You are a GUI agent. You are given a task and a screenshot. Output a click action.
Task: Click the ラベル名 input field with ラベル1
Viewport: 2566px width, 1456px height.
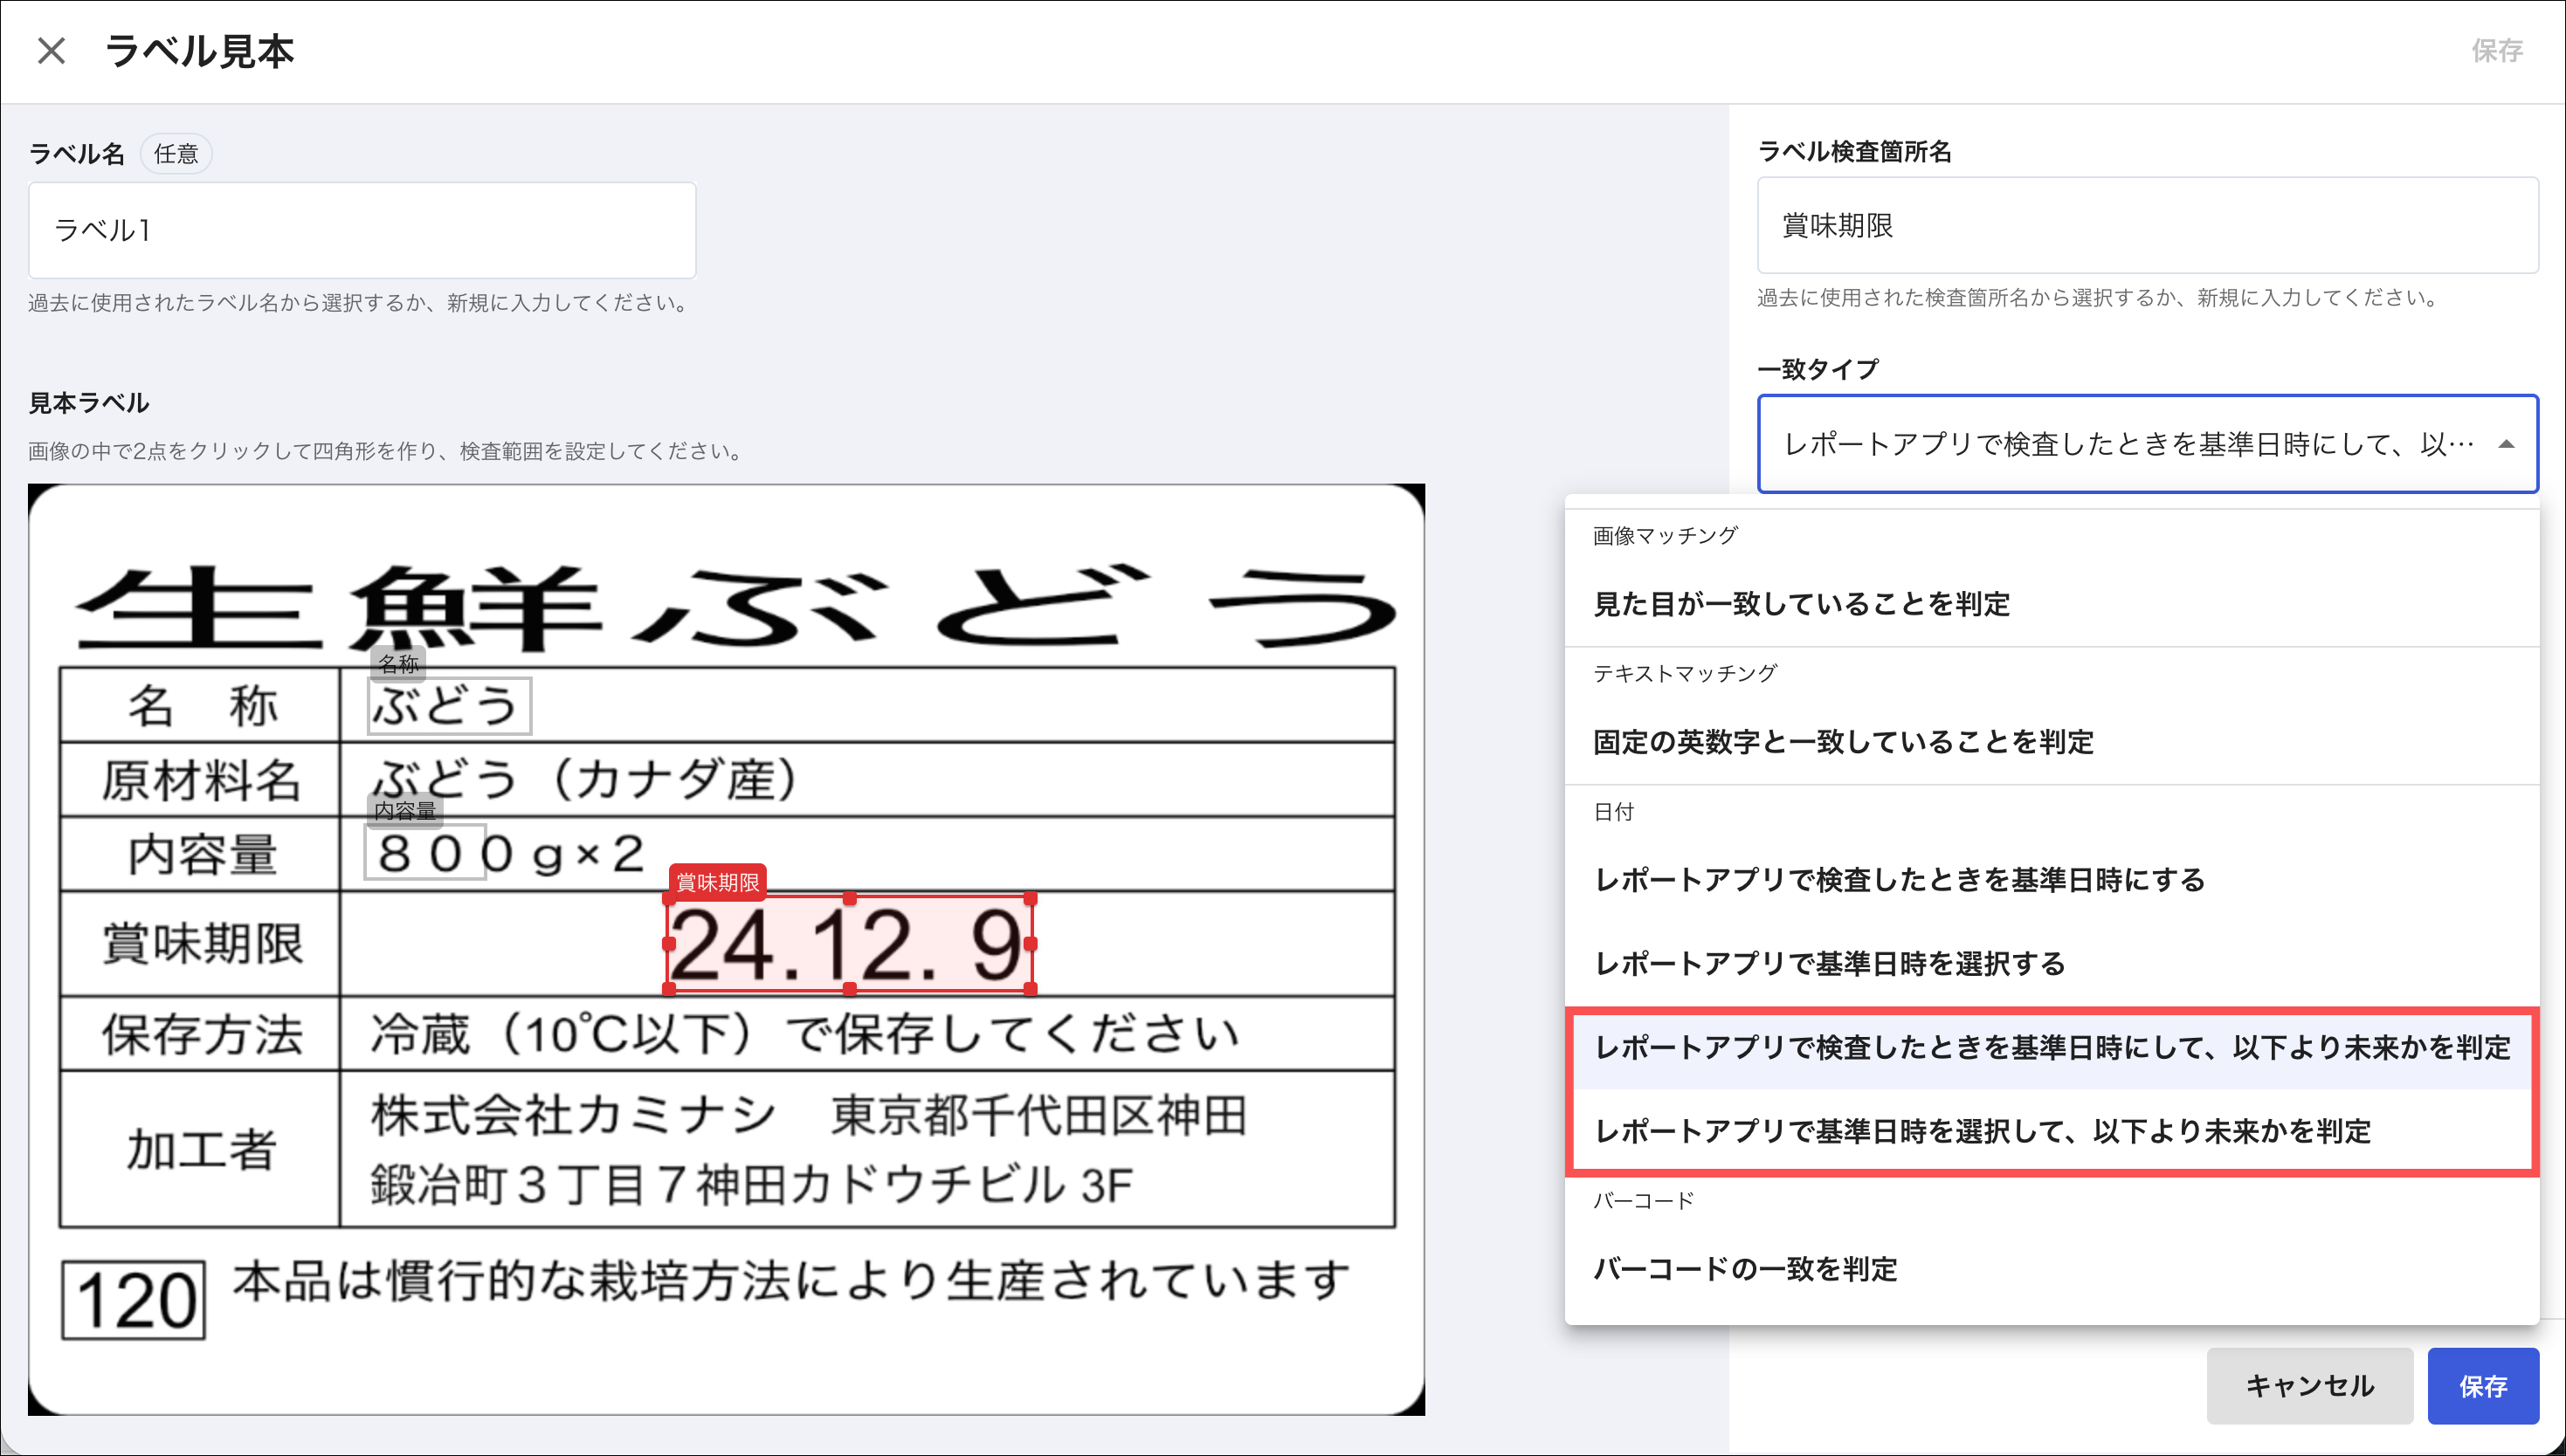tap(361, 230)
